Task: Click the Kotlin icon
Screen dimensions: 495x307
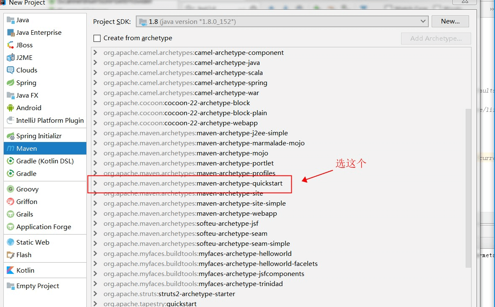Action: tap(10, 271)
